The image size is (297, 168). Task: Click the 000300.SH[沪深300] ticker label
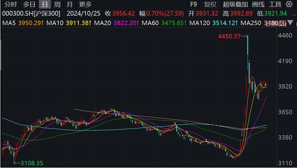pyautogui.click(x=31, y=14)
